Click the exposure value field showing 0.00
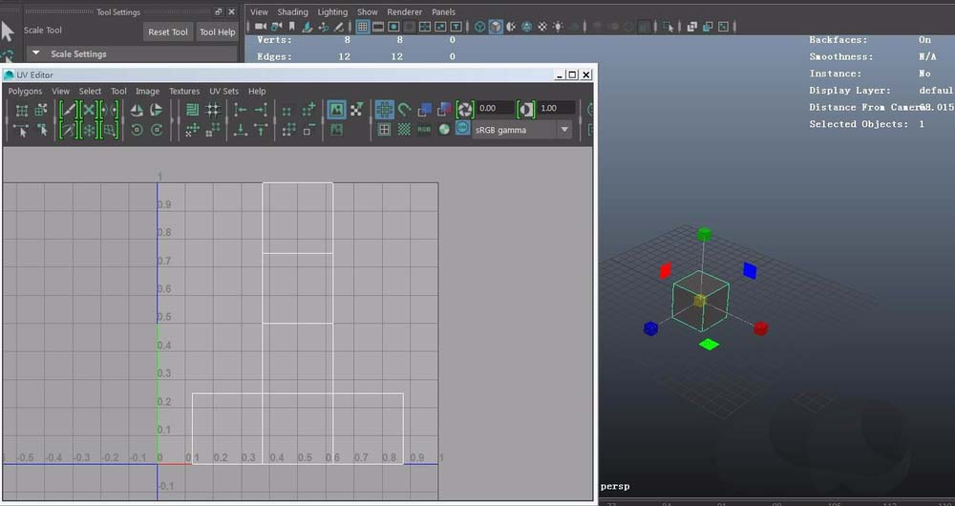Image resolution: width=955 pixels, height=506 pixels. (x=496, y=109)
